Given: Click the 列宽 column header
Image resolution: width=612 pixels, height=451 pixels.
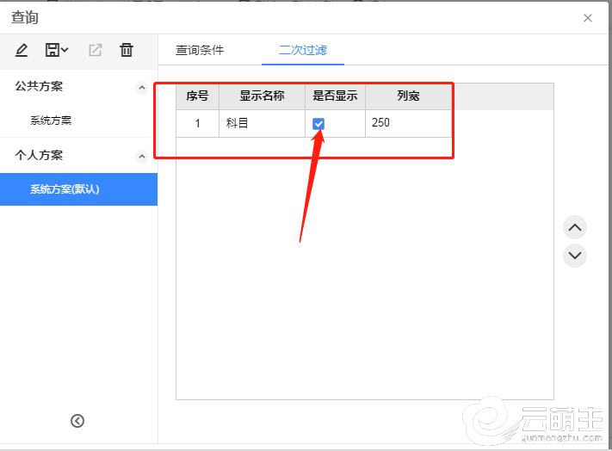Looking at the screenshot, I should click(408, 96).
